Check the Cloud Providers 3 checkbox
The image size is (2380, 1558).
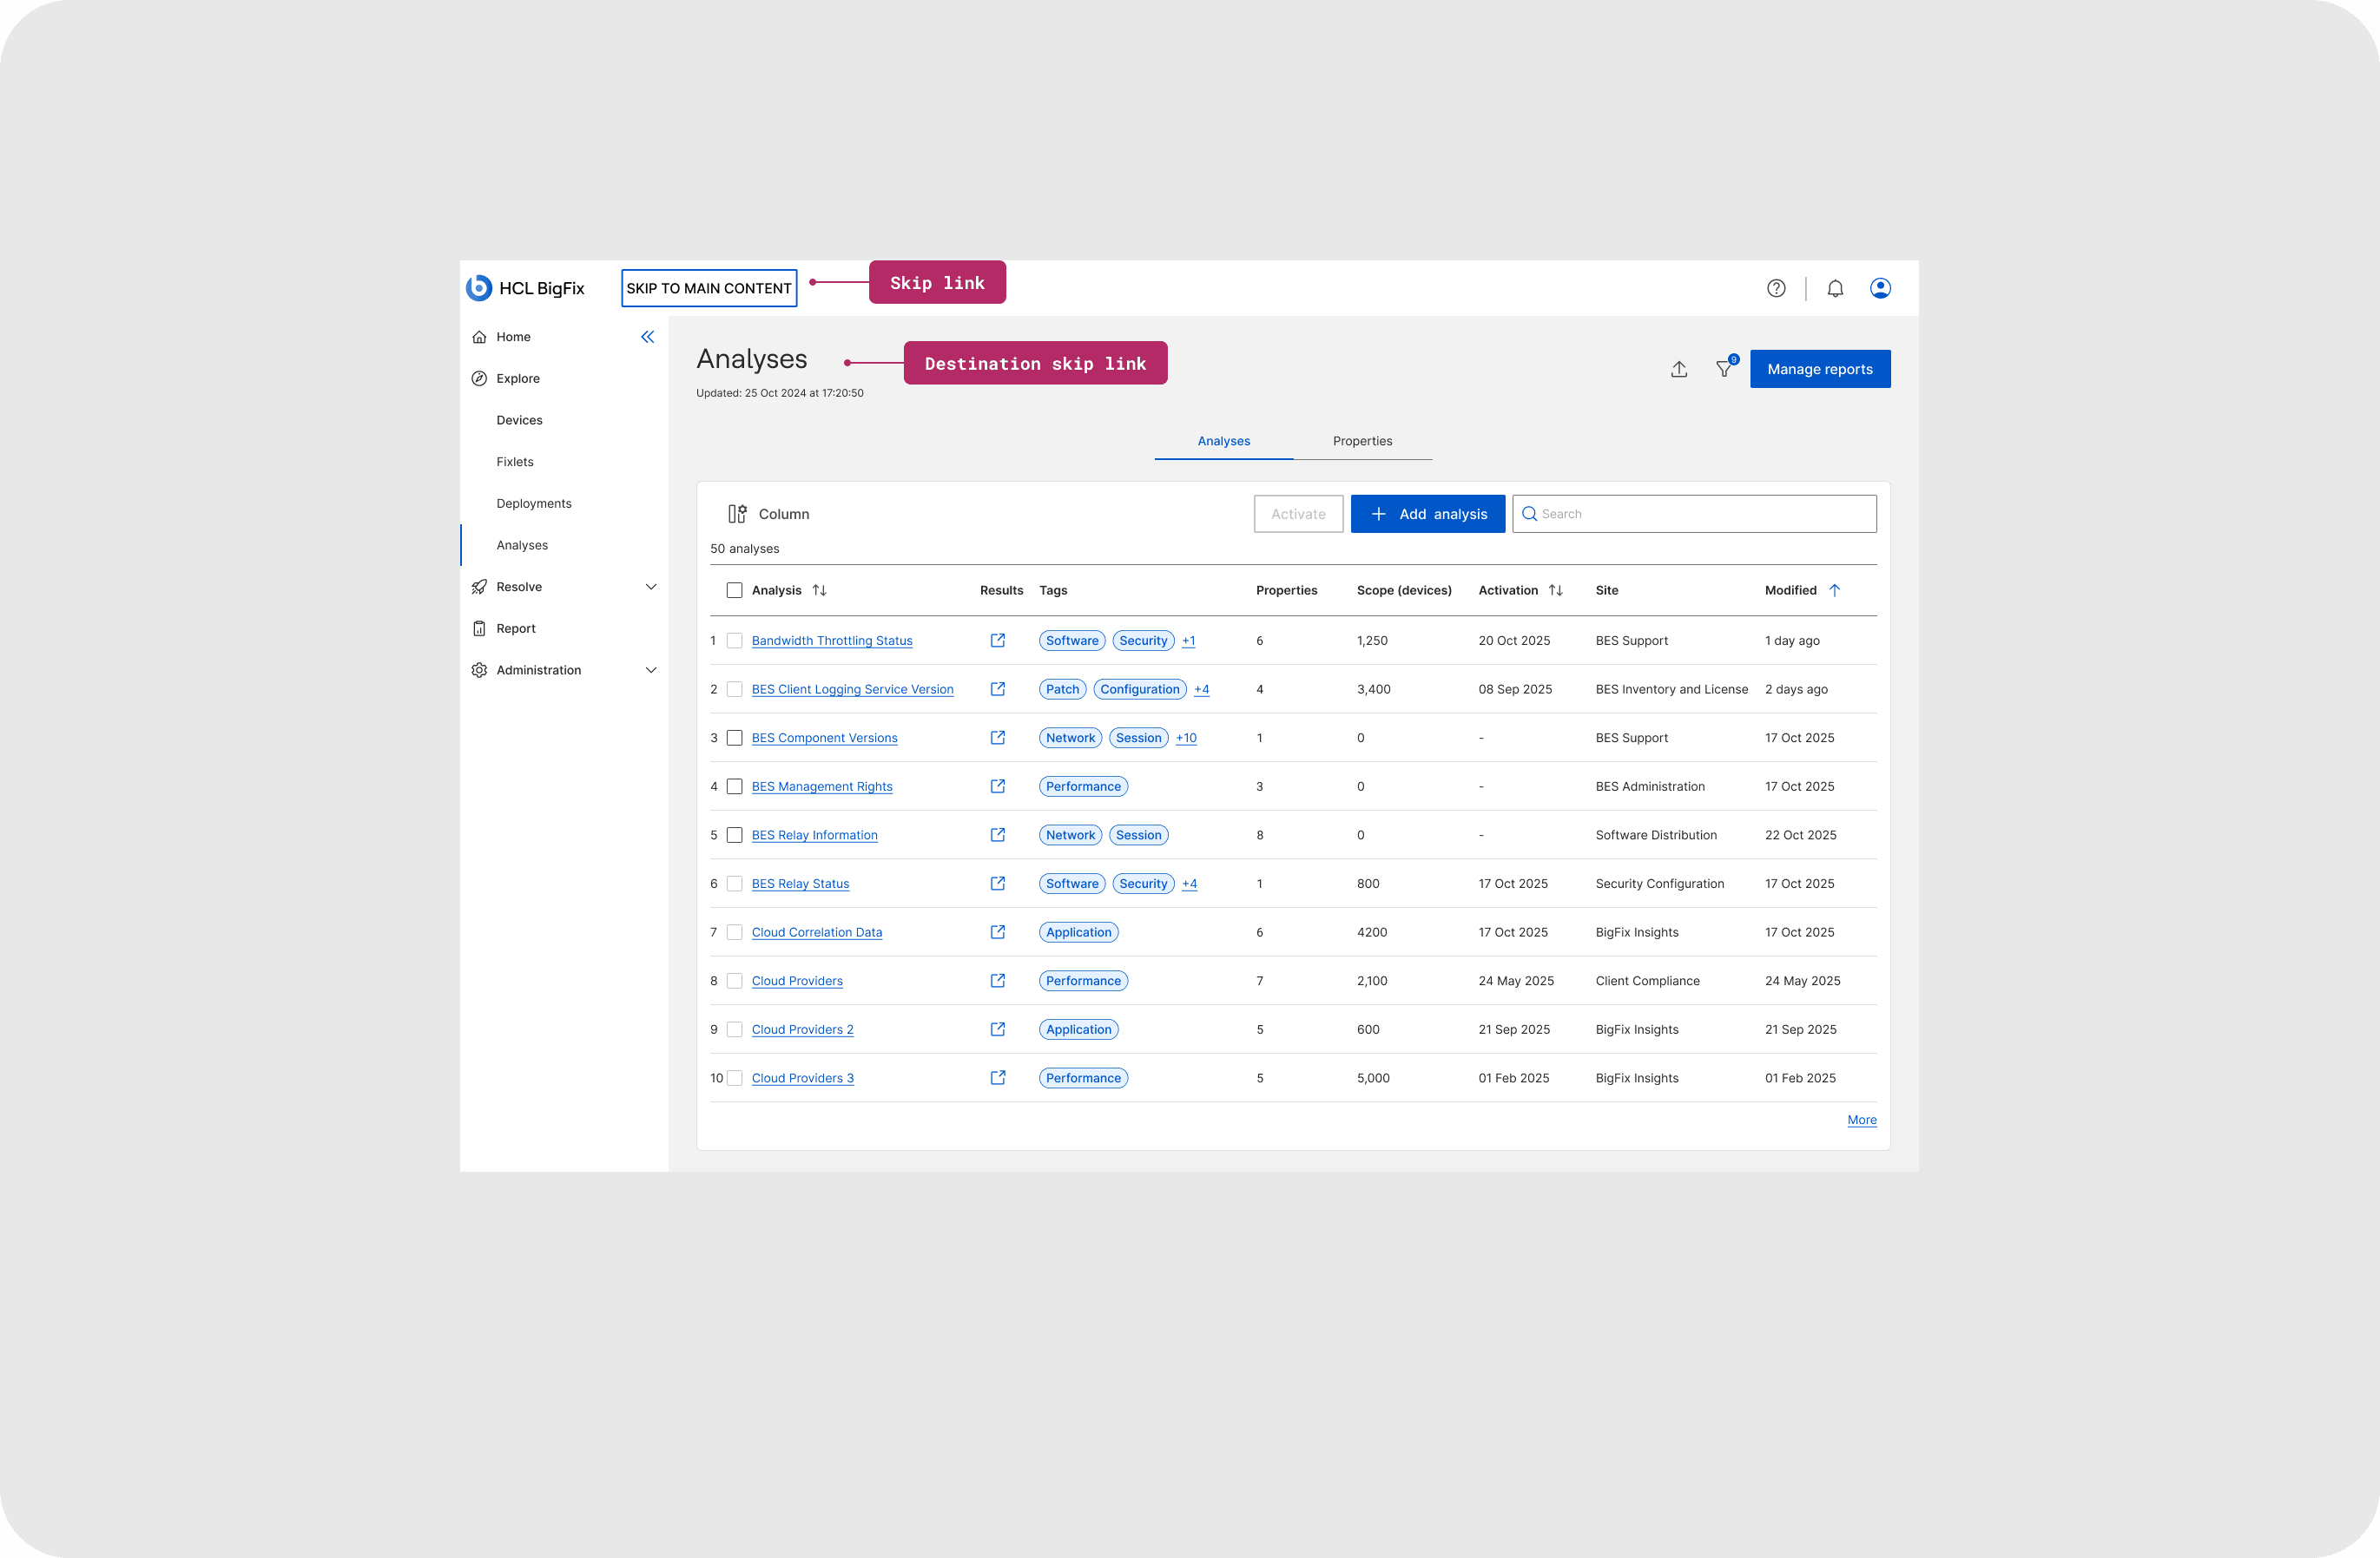coord(734,1077)
